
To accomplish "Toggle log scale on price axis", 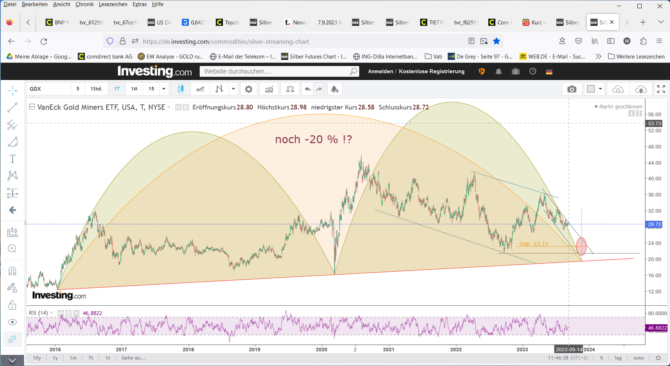I will [x=618, y=358].
